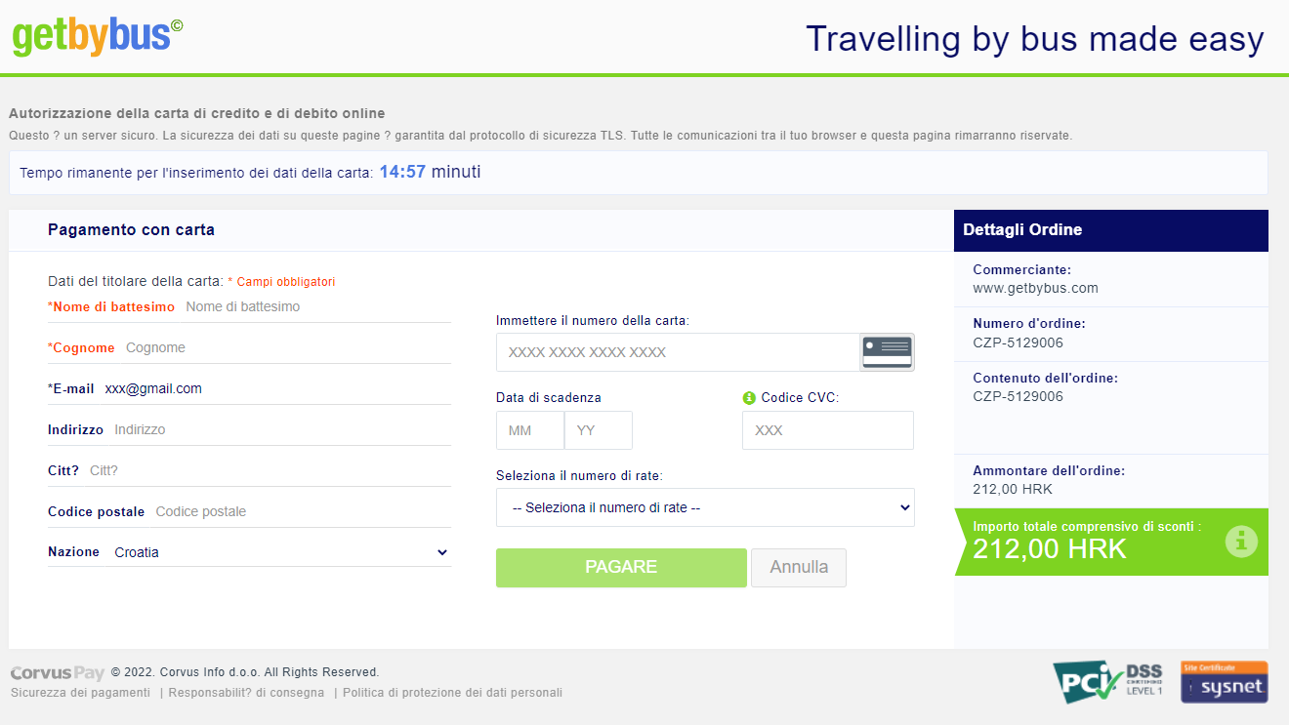Click the PAGARE button
The width and height of the screenshot is (1289, 725).
pos(621,567)
